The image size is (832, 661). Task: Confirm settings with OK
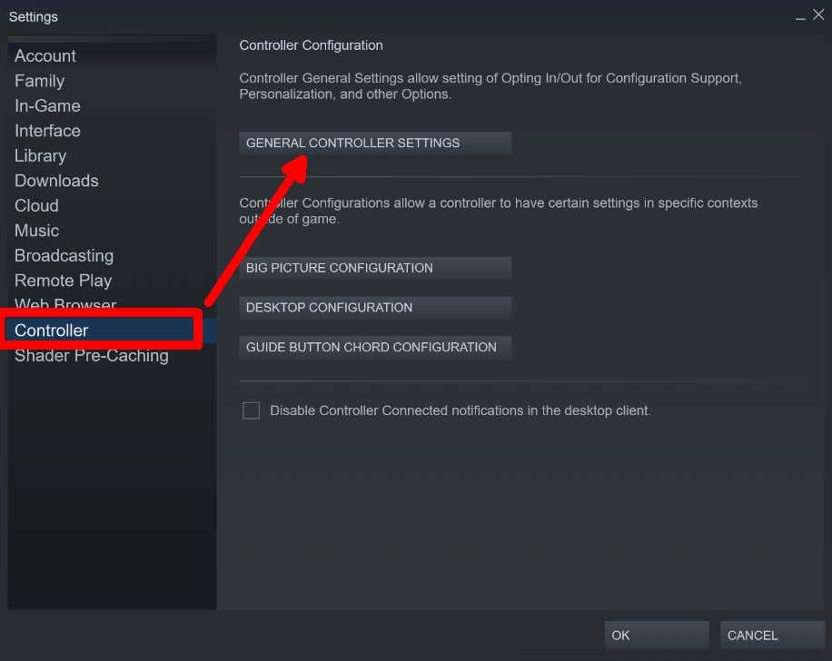[x=656, y=635]
